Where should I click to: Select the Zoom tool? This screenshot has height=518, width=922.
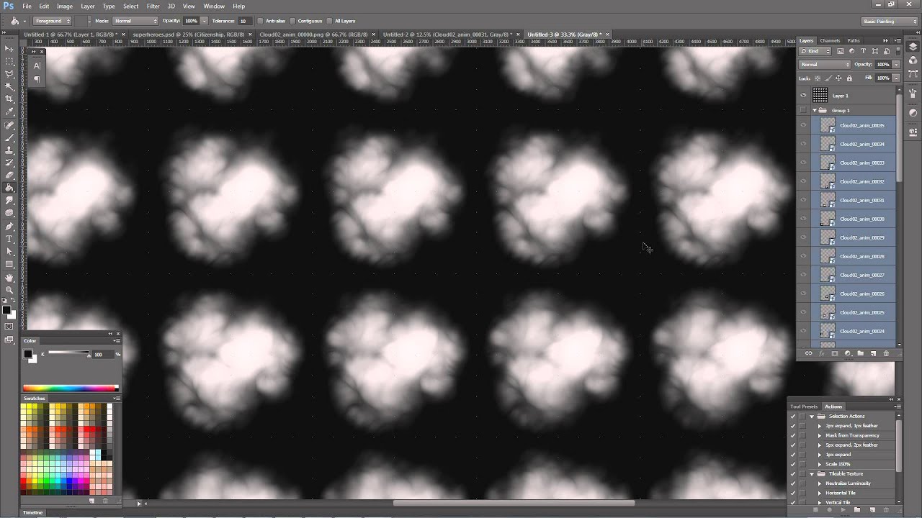9,290
